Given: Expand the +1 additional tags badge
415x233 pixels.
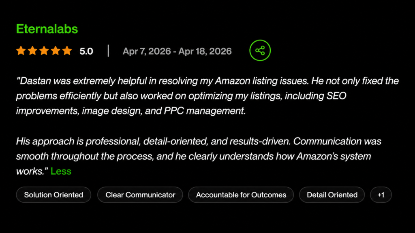Looking at the screenshot, I should click(381, 195).
